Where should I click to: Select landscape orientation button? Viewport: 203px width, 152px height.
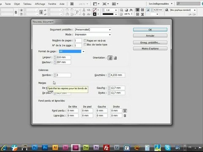coord(115,58)
